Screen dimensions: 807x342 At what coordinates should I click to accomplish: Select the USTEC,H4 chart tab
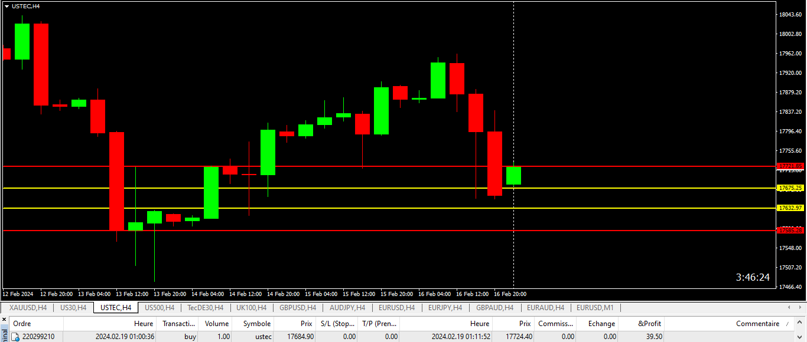pyautogui.click(x=116, y=308)
